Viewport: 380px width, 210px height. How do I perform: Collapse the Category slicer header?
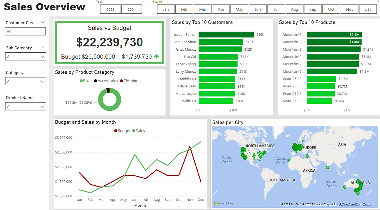(44, 72)
